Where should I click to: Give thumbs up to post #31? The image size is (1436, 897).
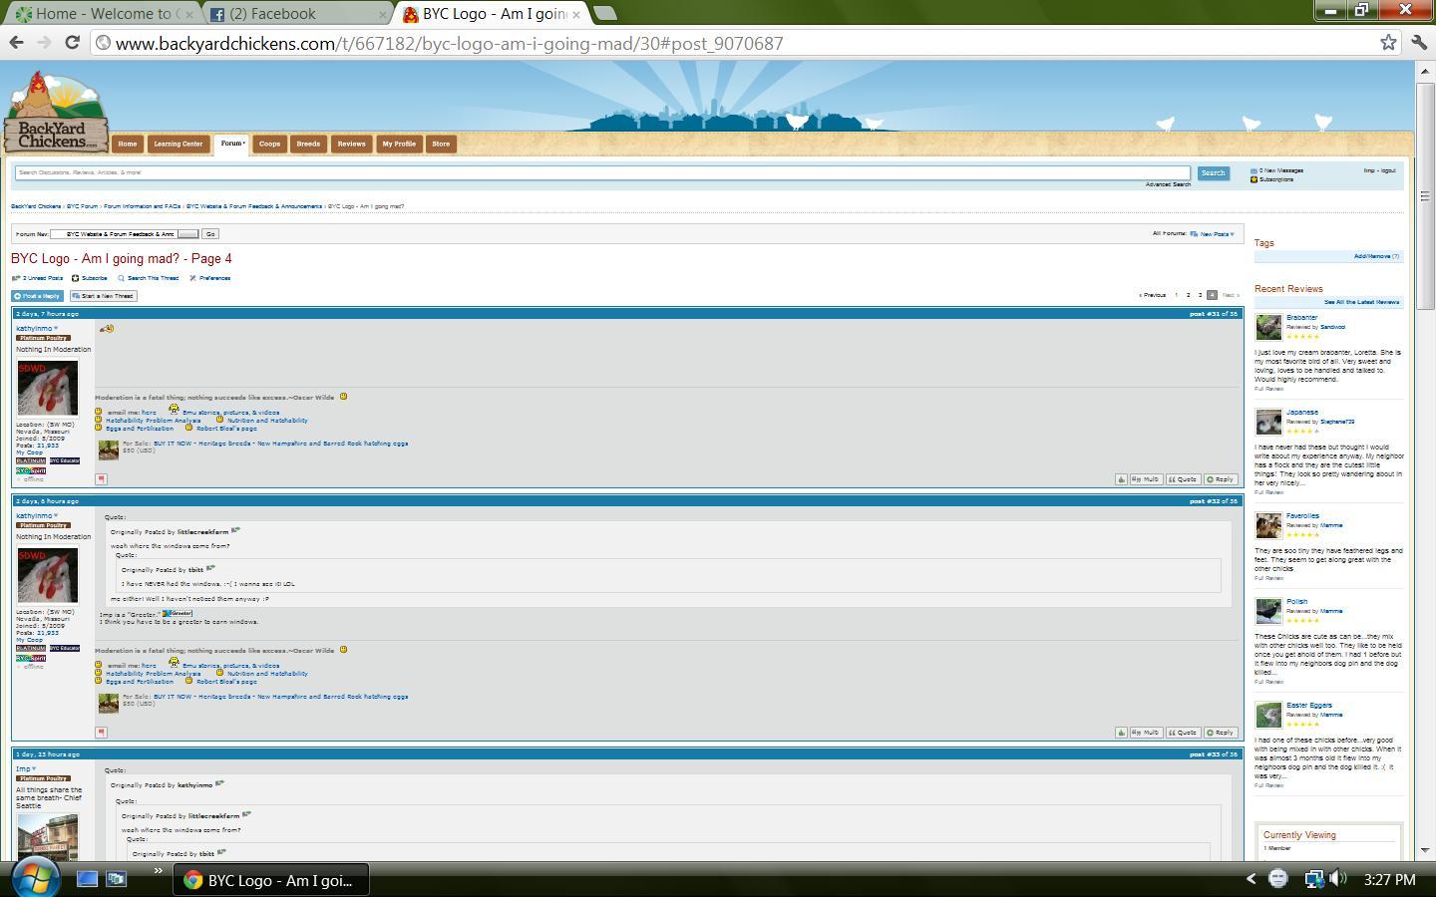click(x=1121, y=479)
